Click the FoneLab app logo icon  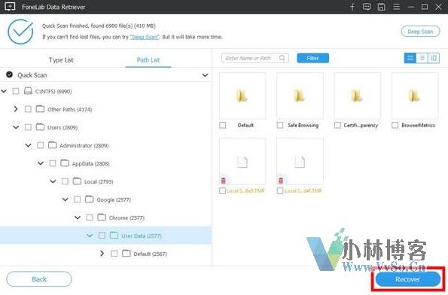tap(10, 7)
